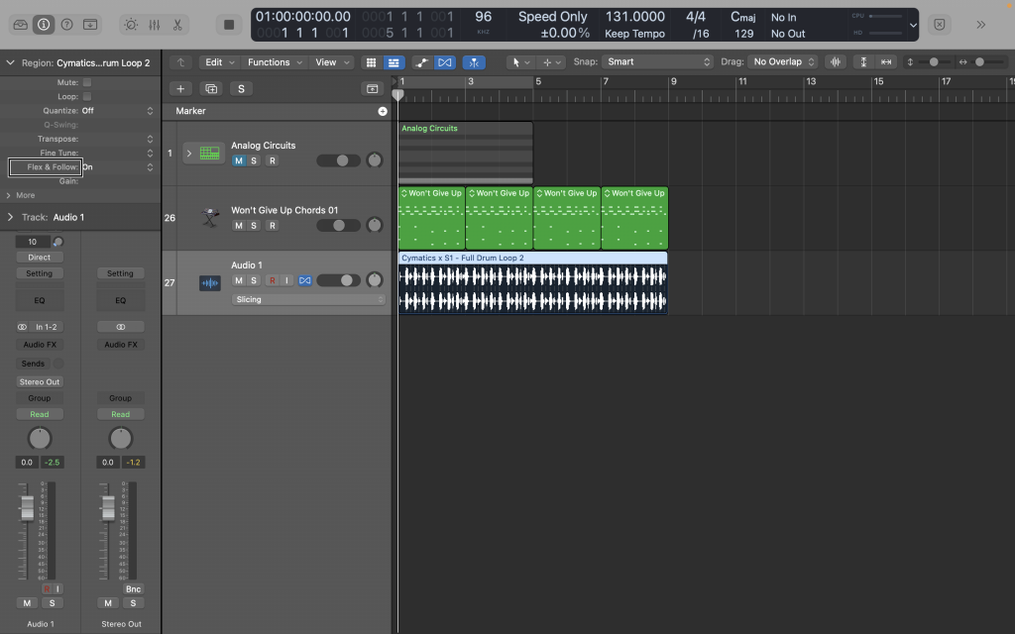Screen dimensions: 1015x634
Task: Click the Stereo Out button on the channel strip
Action: [x=39, y=381]
